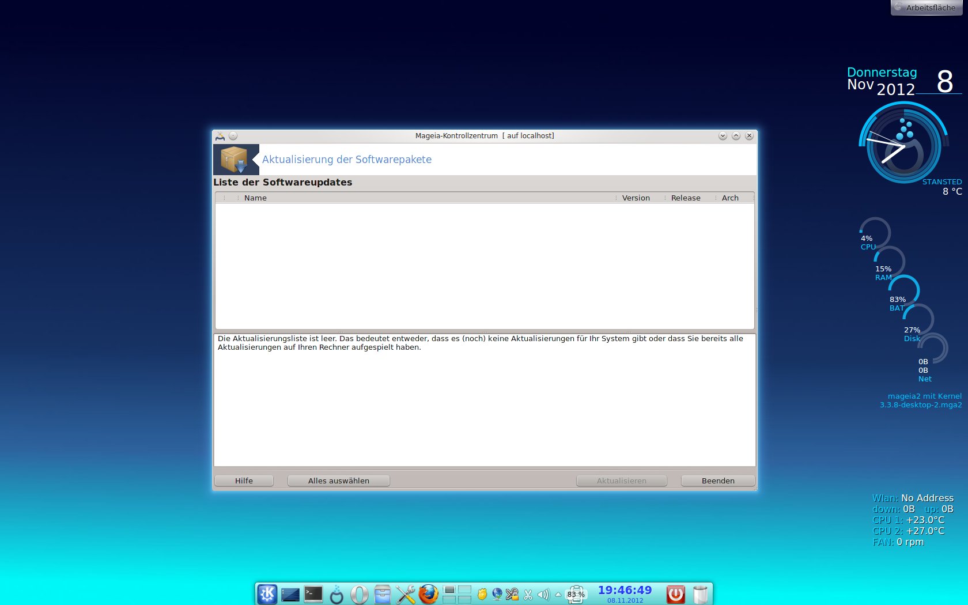The width and height of the screenshot is (968, 605).
Task: Click the Aktualisieren button
Action: 622,481
